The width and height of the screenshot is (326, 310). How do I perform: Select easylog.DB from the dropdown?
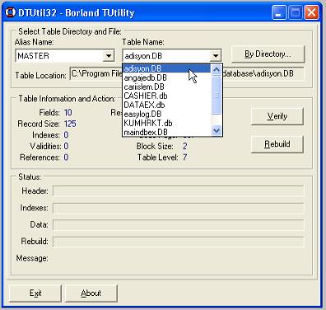point(167,114)
